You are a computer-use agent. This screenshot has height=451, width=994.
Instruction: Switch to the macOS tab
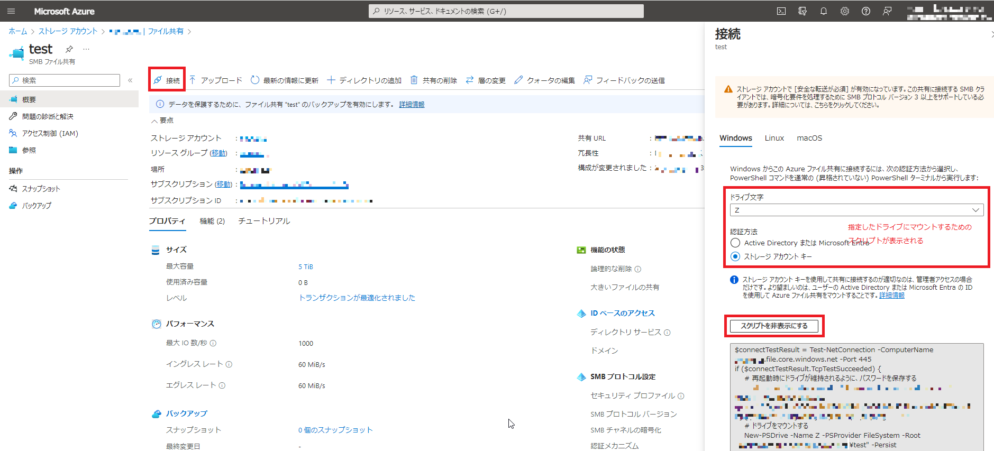pos(809,138)
